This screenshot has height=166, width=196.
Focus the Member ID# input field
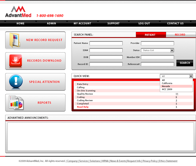[x=157, y=57]
